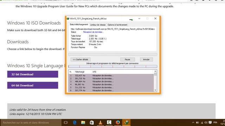Click the remaining time 6 heures 3 min

(95, 44)
